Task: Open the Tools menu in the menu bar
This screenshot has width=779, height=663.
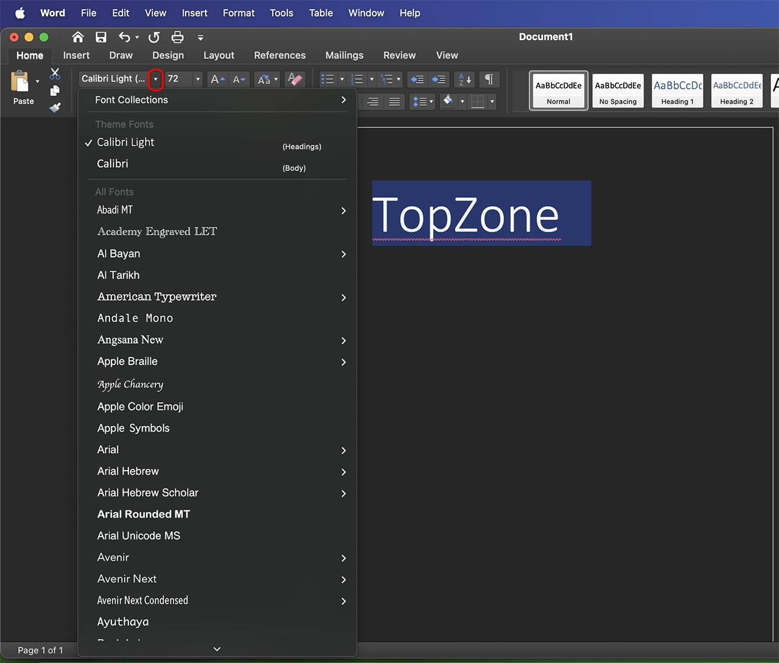Action: (281, 13)
